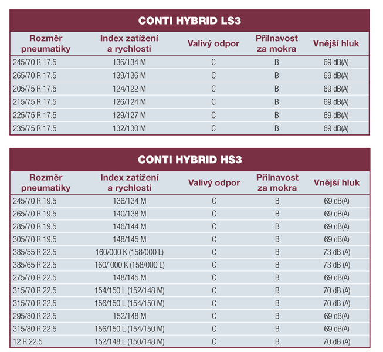This screenshot has height=352, width=383.
Task: Click 148/145 M in the 275/70 R 22.5 row
Action: tap(130, 277)
